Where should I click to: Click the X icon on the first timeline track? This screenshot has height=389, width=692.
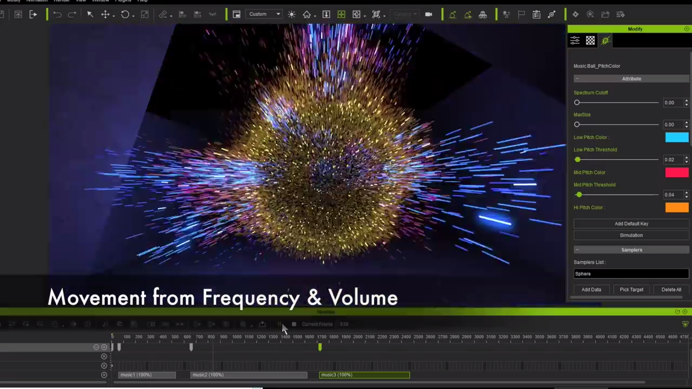click(x=104, y=347)
